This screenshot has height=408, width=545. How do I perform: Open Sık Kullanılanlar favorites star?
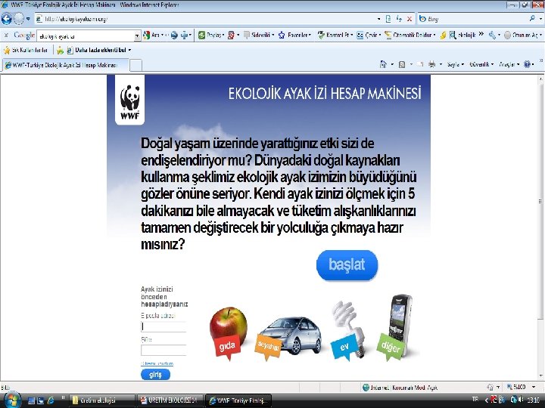(x=26, y=51)
